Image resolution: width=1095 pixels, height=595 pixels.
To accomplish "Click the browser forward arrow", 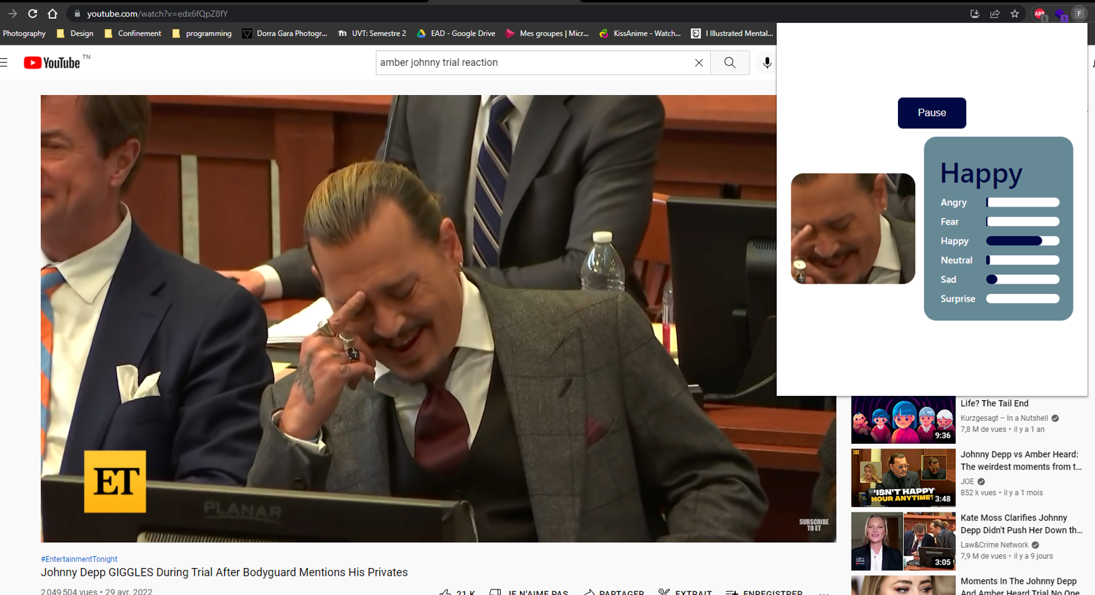I will [x=12, y=13].
